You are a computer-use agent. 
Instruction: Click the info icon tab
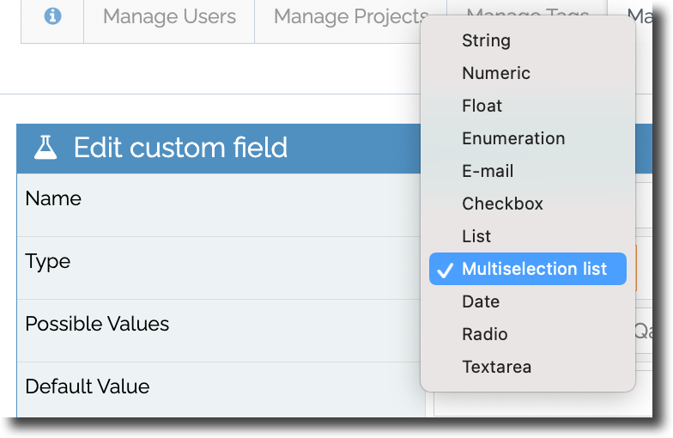[x=52, y=16]
